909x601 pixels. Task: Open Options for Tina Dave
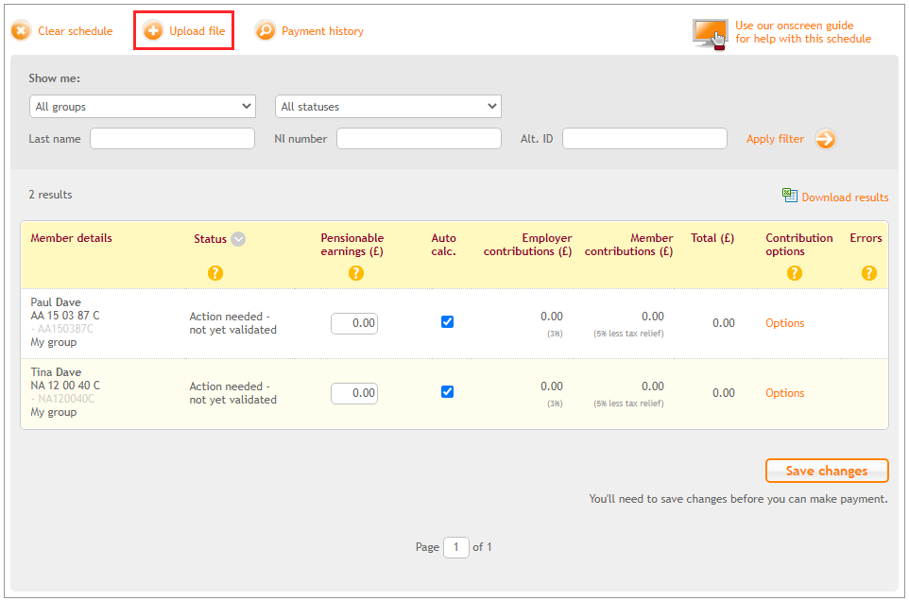click(x=784, y=392)
